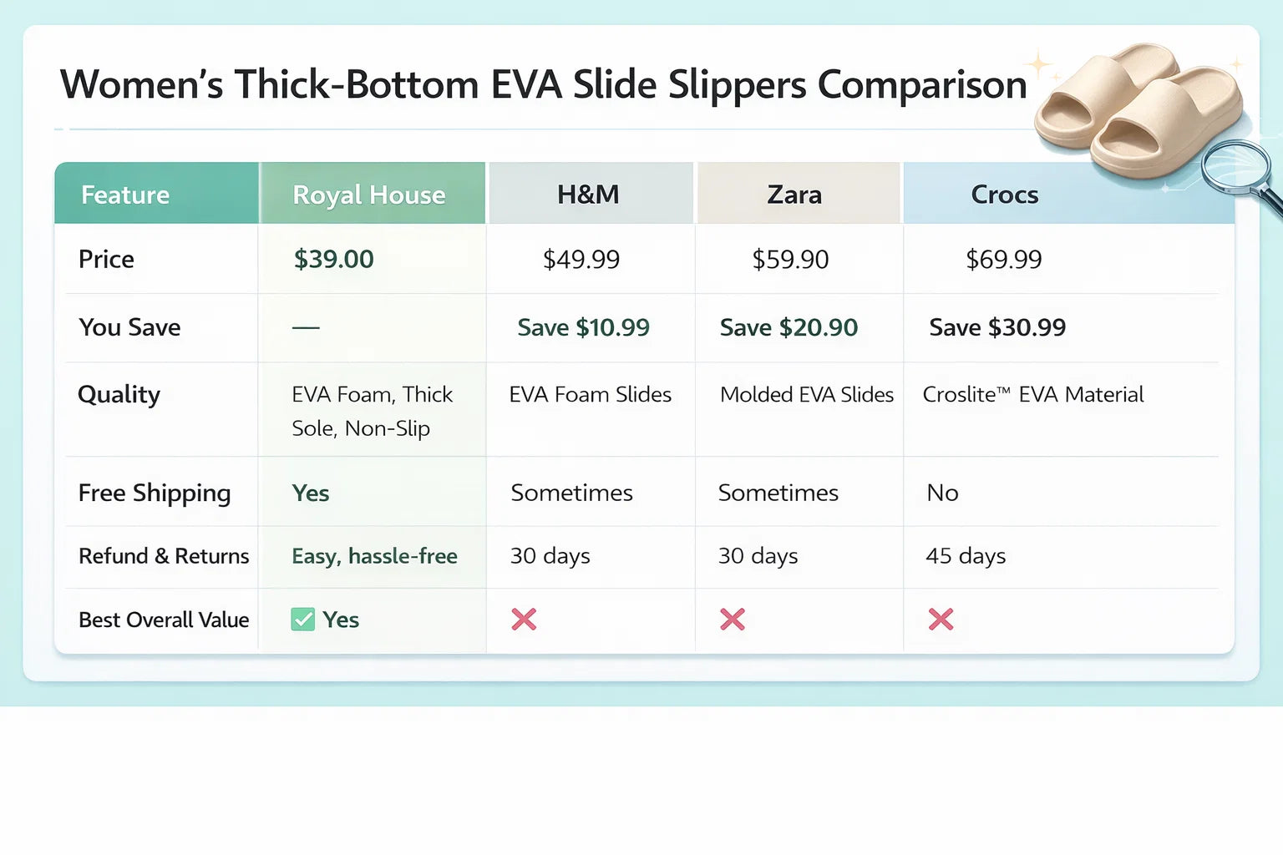Select the H&M column header
Image resolution: width=1283 pixels, height=855 pixels.
click(589, 195)
